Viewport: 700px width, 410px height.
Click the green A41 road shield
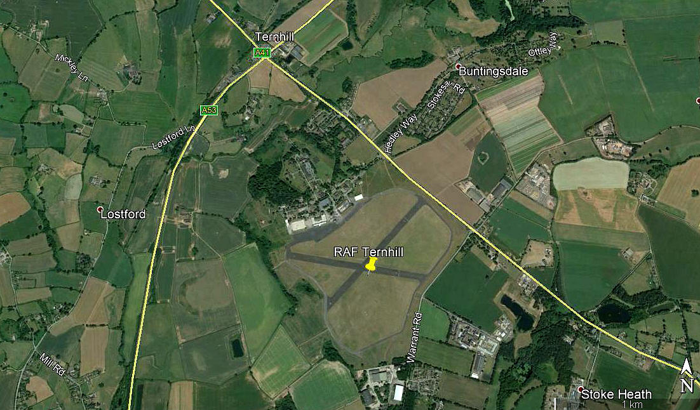tap(262, 53)
